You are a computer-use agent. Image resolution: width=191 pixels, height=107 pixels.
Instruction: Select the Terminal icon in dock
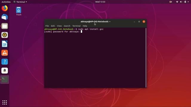click(x=5, y=79)
